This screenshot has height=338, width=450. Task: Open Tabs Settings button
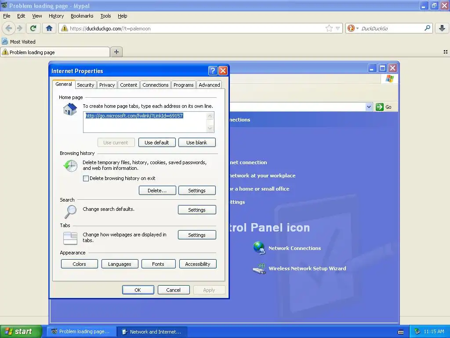coord(197,235)
